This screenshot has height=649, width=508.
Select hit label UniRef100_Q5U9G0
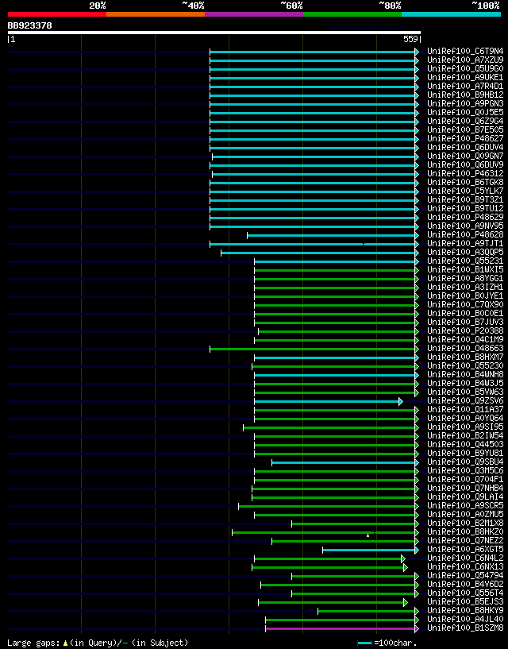click(x=465, y=68)
